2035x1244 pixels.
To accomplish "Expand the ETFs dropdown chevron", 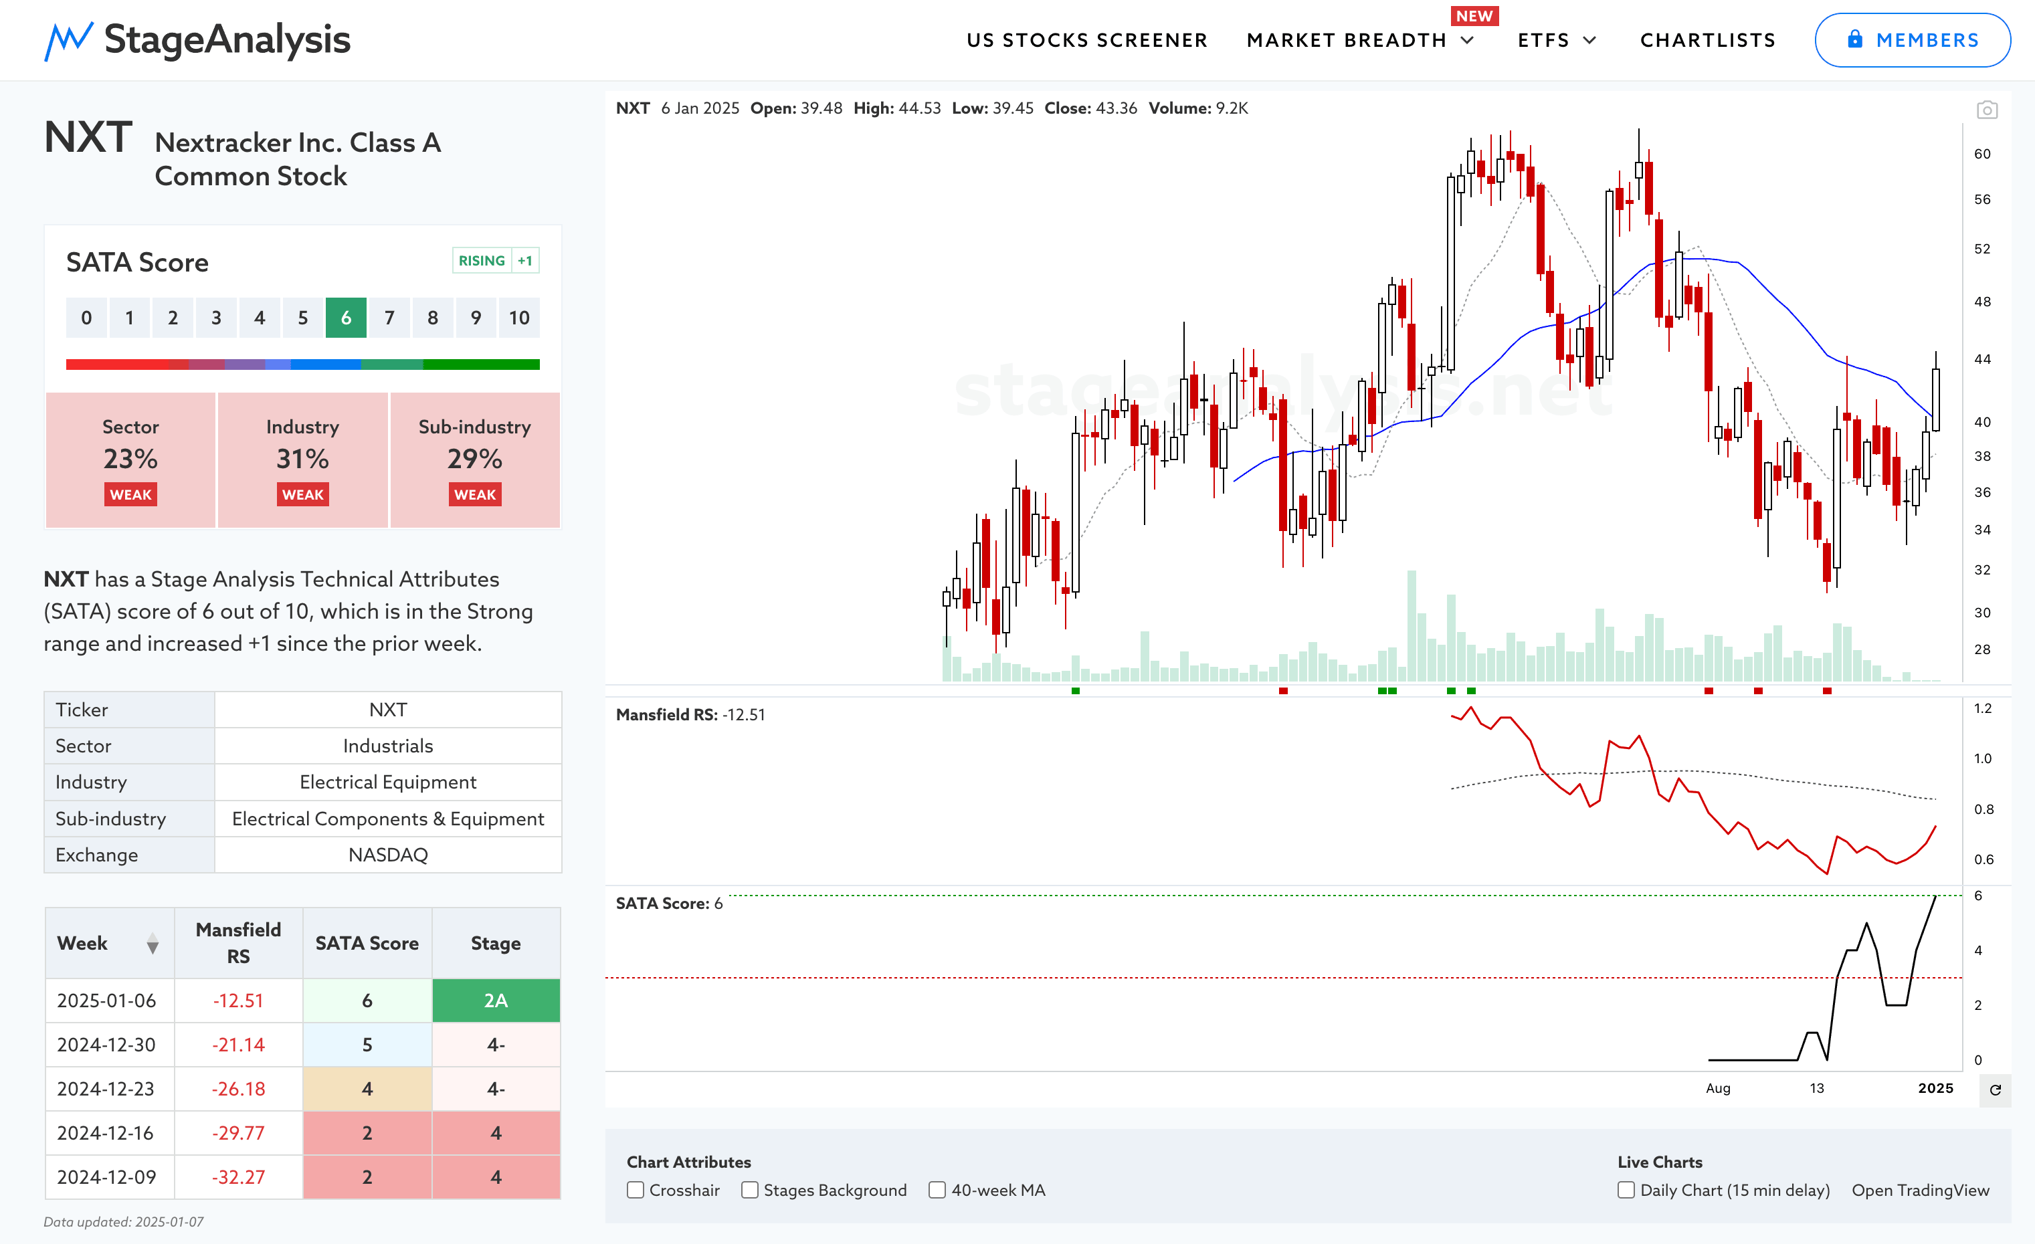I will 1590,40.
